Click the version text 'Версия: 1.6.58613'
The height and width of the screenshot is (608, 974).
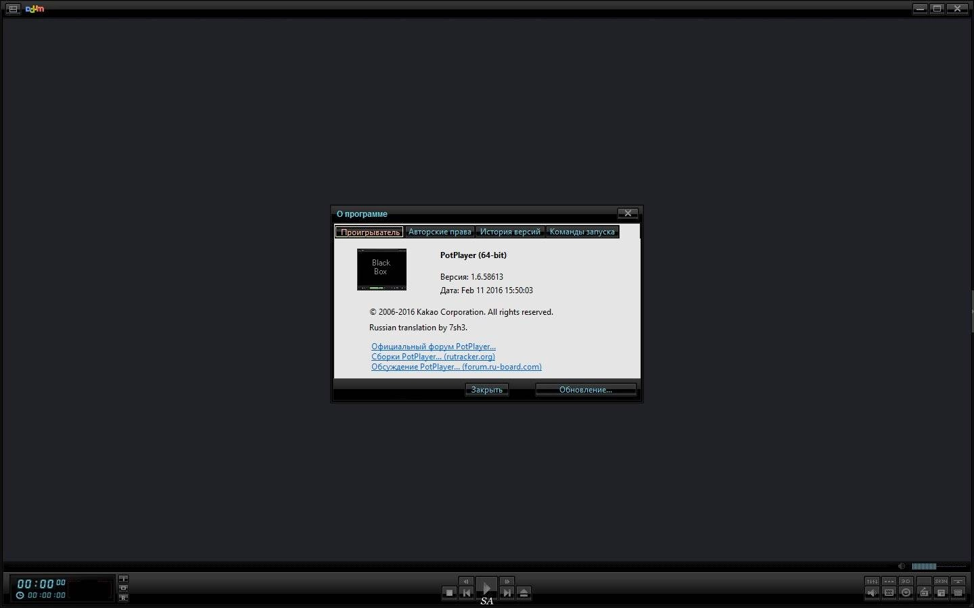(x=471, y=277)
